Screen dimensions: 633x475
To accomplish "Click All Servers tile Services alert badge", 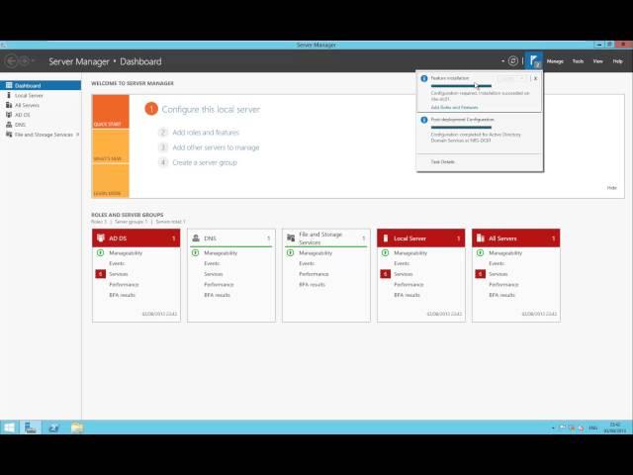I will [x=480, y=274].
